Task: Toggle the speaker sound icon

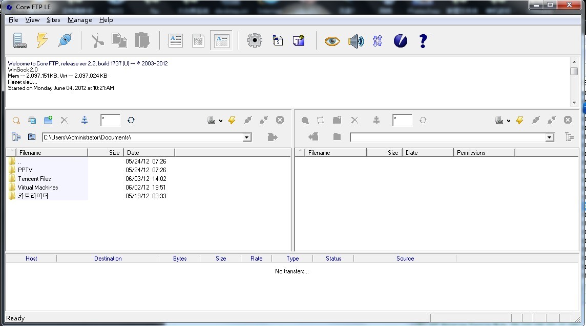Action: [x=355, y=41]
